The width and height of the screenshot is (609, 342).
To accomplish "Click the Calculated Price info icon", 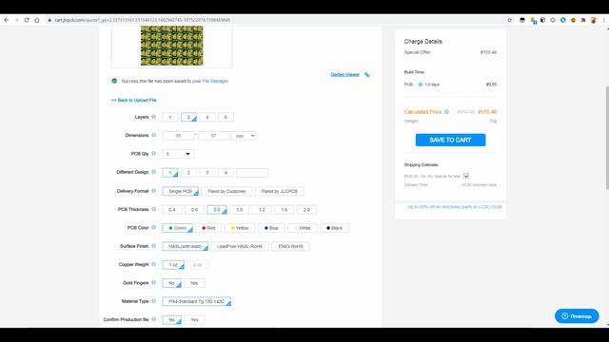I will pyautogui.click(x=446, y=112).
